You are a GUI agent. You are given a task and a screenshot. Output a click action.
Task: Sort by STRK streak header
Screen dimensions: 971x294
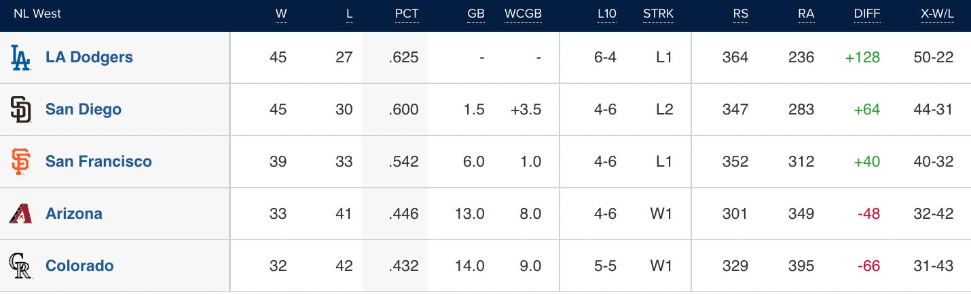pos(658,15)
